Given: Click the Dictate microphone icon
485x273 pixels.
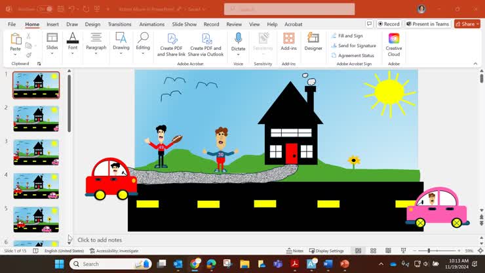Looking at the screenshot, I should [x=238, y=39].
